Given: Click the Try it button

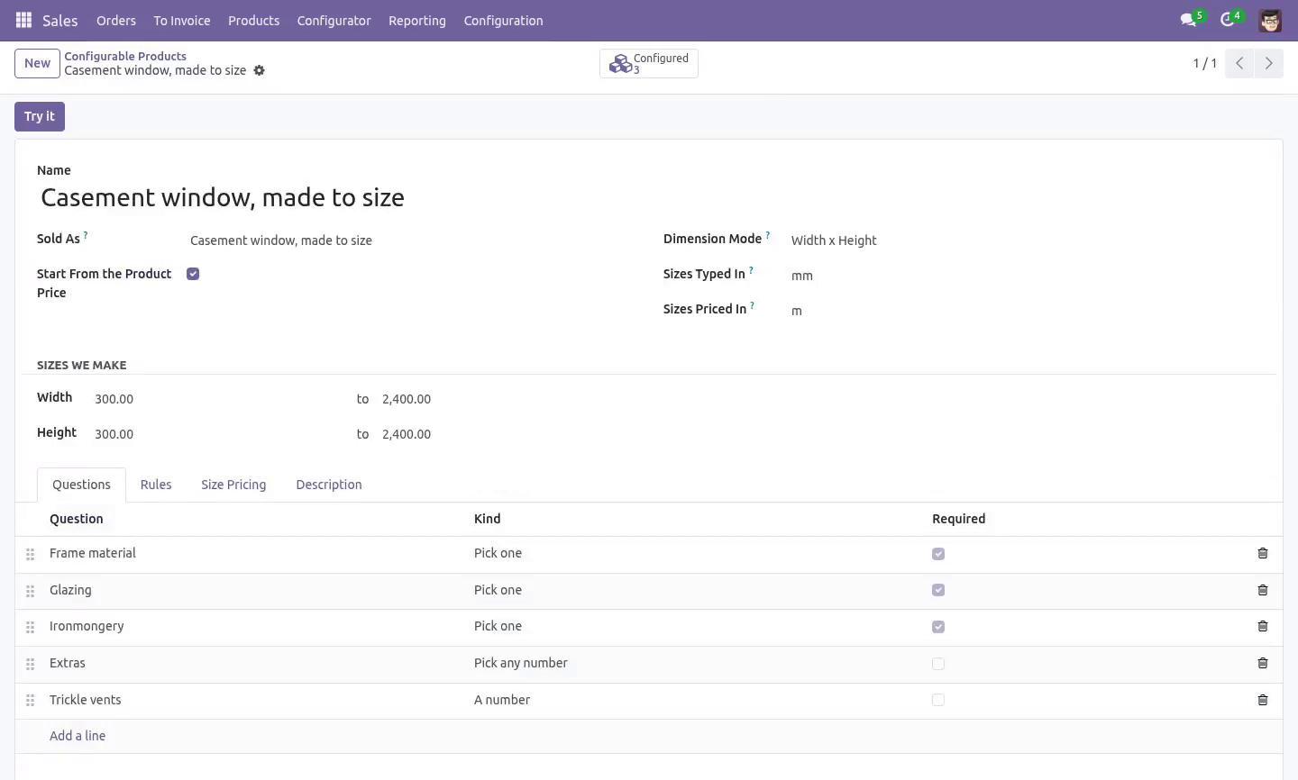Looking at the screenshot, I should coord(40,116).
